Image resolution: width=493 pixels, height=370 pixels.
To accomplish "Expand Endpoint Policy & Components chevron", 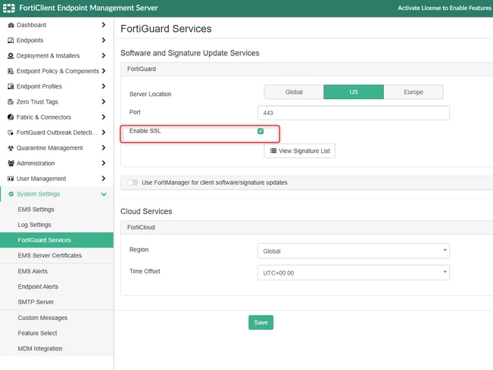I will 104,71.
